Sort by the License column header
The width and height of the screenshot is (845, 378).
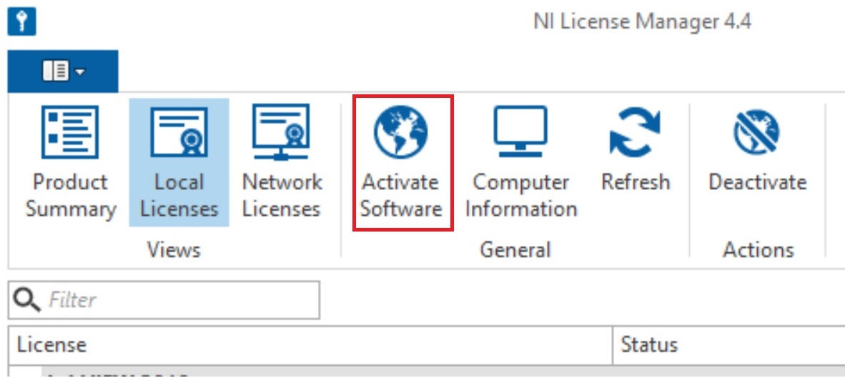(310, 344)
